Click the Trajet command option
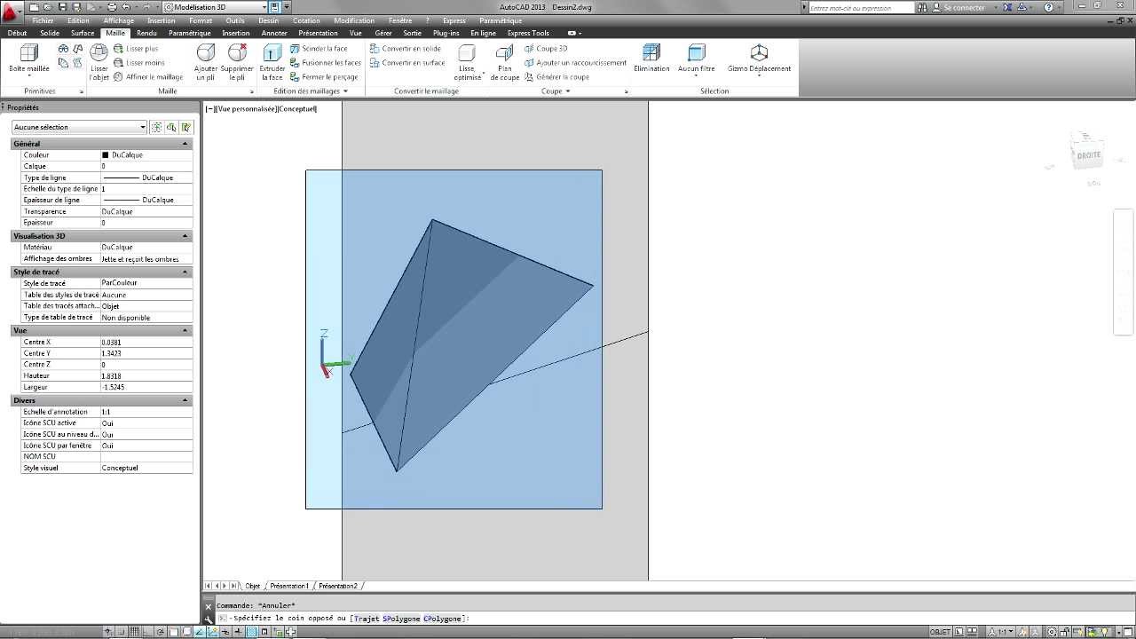The height and width of the screenshot is (639, 1136). [x=366, y=619]
